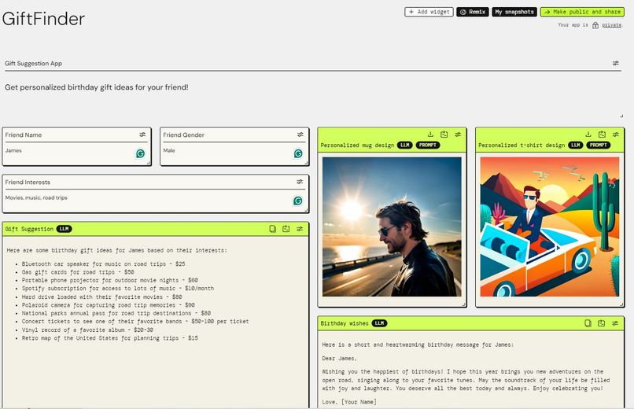Click the Personalized mug design title
The height and width of the screenshot is (409, 634).
(357, 146)
